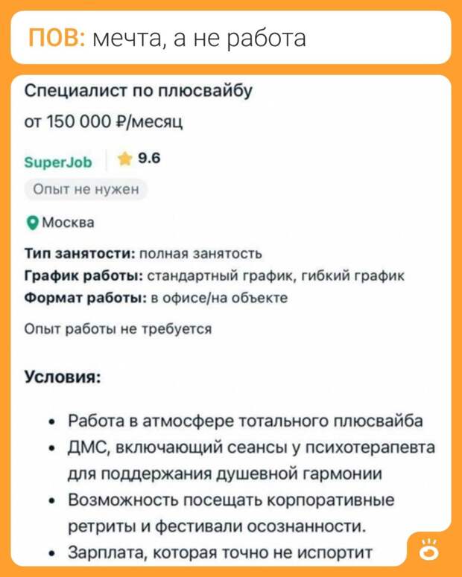This screenshot has width=462, height=577.
Task: Click the green location pin icon
Action: (x=32, y=222)
